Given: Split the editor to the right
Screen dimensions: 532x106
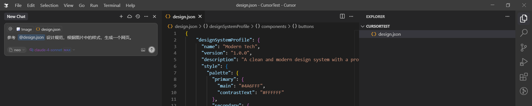Looking at the screenshot, I should click(x=342, y=16).
